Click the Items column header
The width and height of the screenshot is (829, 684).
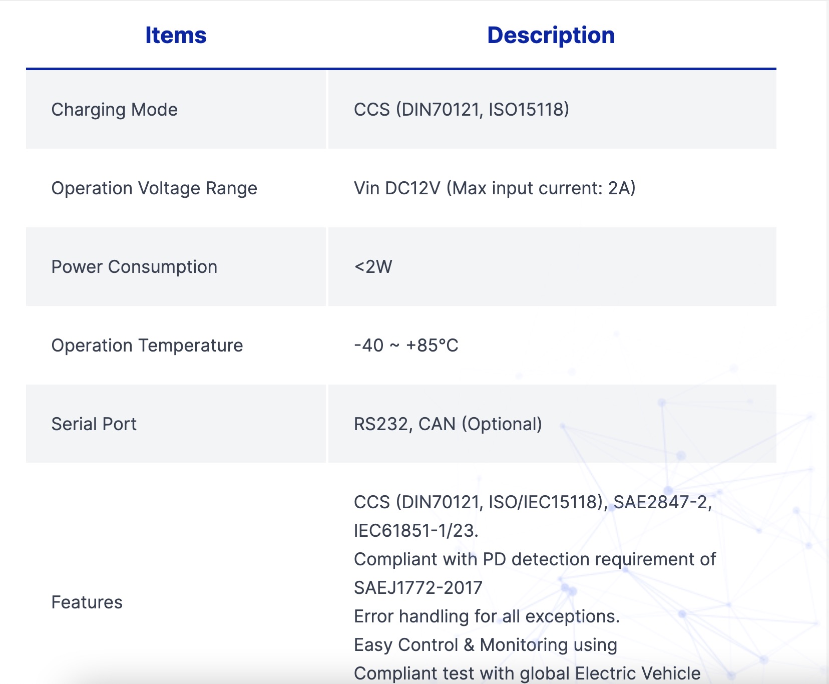[176, 36]
